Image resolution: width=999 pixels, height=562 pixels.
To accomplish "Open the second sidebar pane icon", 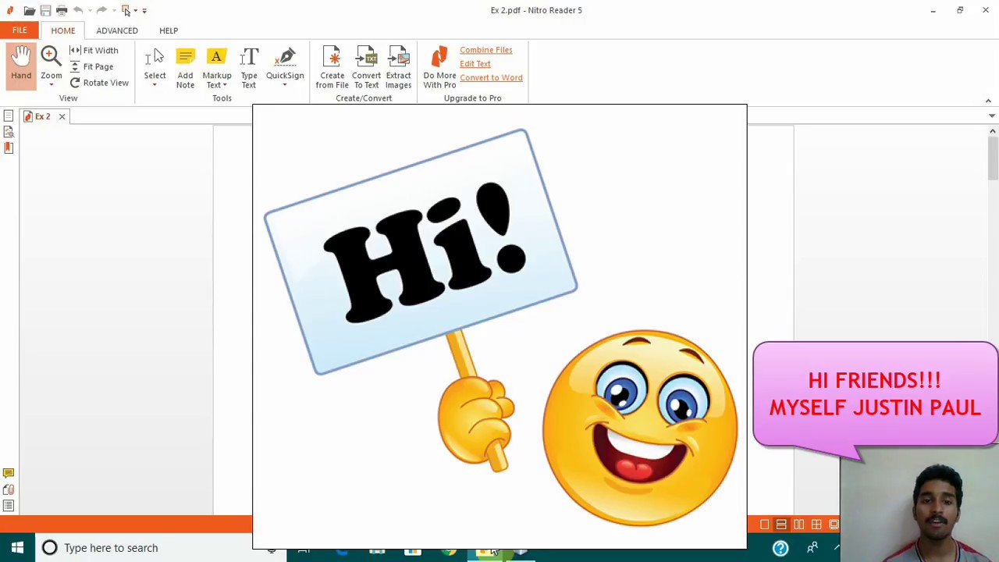I will tap(9, 133).
